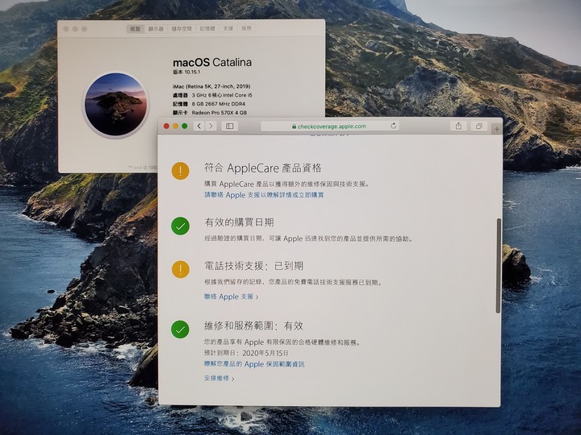Click the warning icon beside 電話技術支援

181,269
